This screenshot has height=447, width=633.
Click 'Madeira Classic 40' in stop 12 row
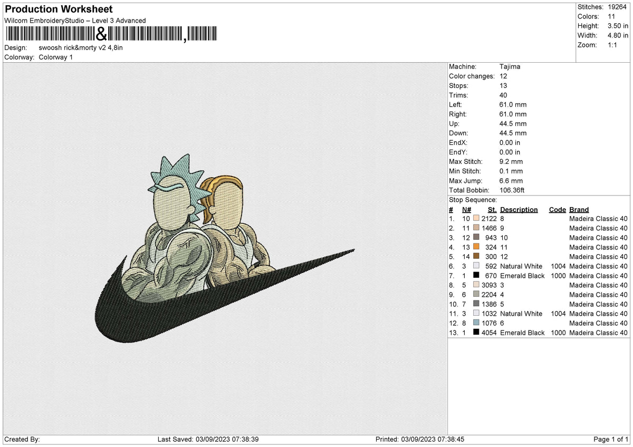[x=598, y=323]
